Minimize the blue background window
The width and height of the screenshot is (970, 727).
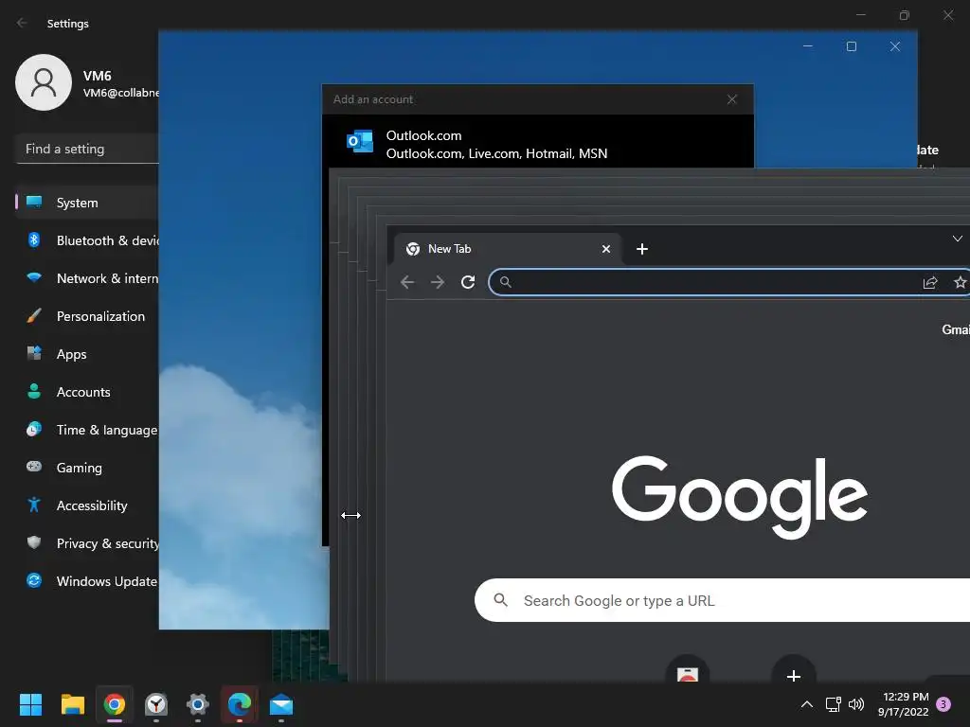(807, 46)
